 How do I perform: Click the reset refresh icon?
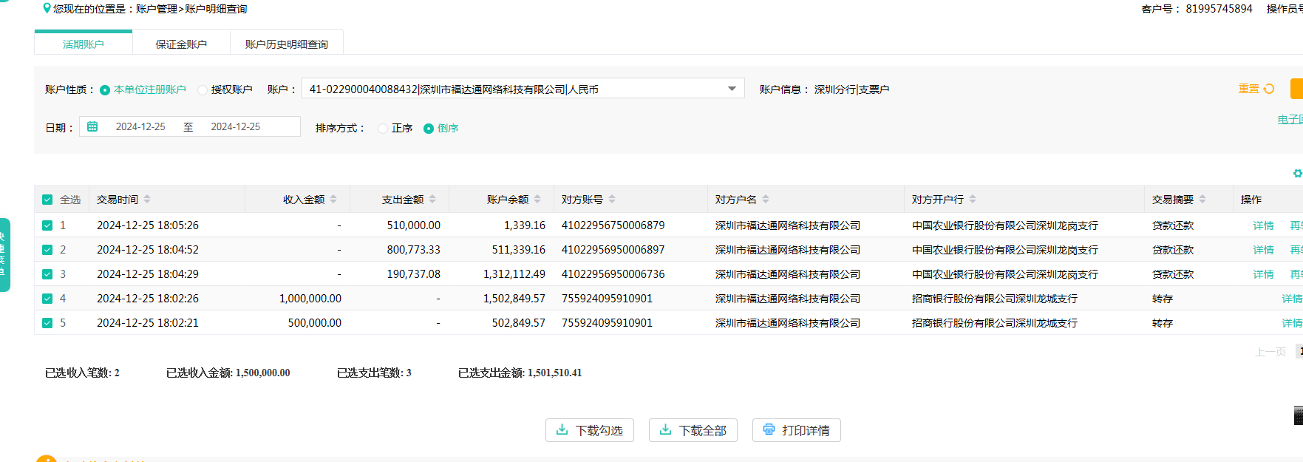pyautogui.click(x=1269, y=89)
